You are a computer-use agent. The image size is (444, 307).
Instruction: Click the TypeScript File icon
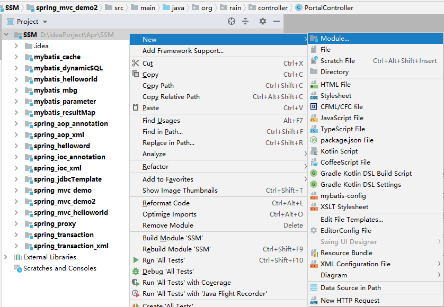coord(314,129)
